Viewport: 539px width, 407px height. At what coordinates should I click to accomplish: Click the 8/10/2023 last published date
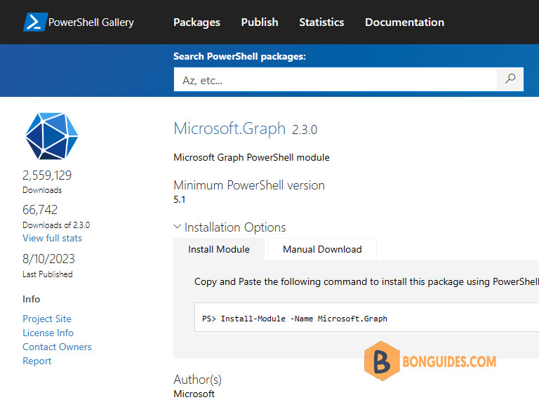pos(48,259)
